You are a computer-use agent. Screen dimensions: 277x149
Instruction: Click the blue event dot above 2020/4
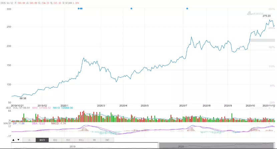click(x=131, y=8)
